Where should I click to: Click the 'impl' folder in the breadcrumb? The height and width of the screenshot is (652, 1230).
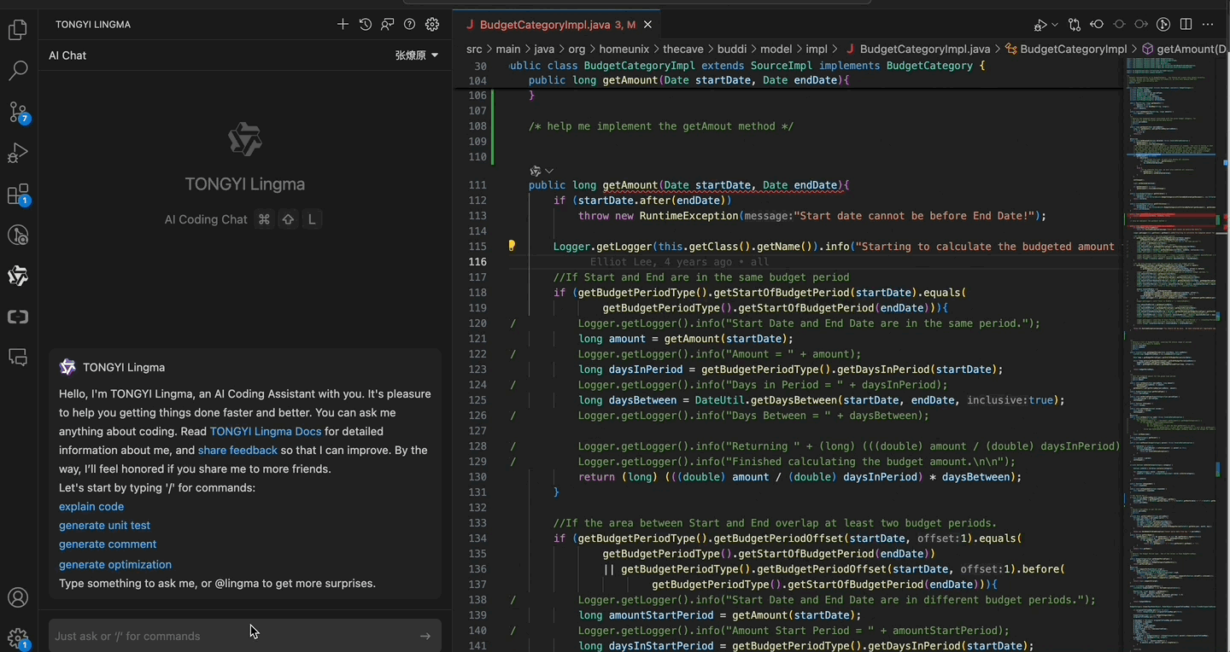click(x=817, y=49)
